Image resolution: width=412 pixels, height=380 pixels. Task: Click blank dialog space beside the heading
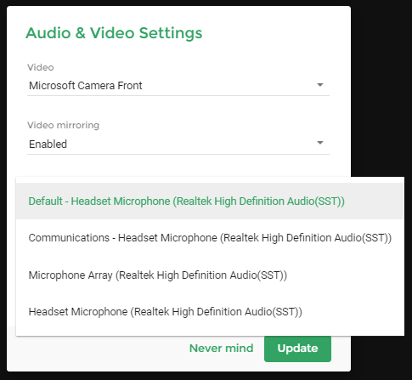274,33
